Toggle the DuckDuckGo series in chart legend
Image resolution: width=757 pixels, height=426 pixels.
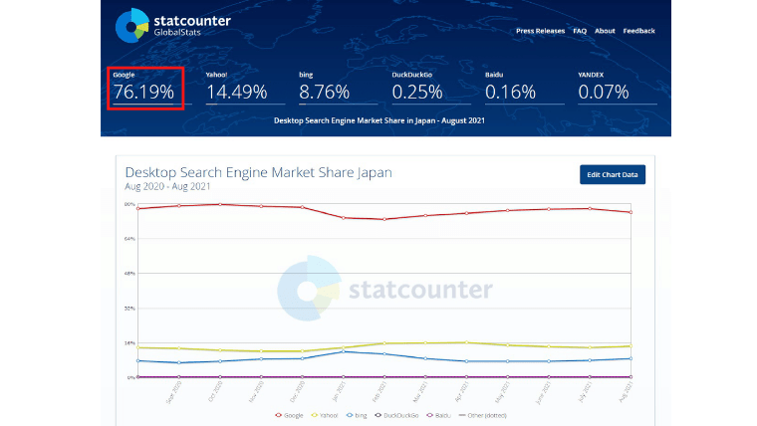click(398, 414)
